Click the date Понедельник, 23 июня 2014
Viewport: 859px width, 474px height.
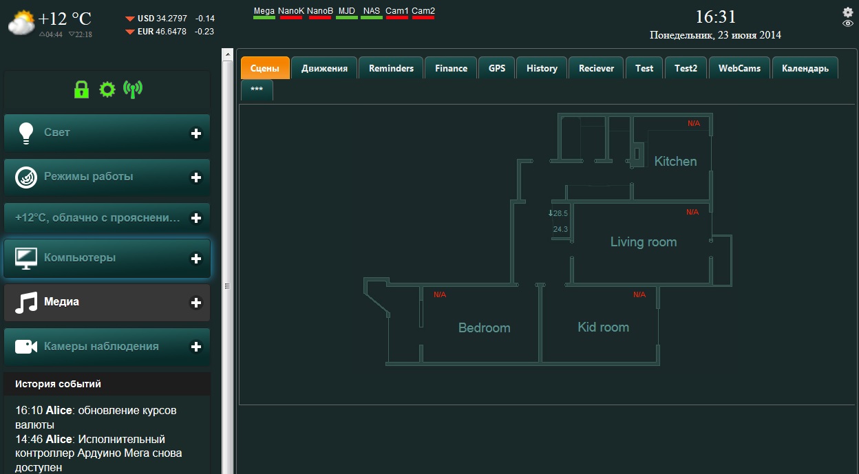715,35
